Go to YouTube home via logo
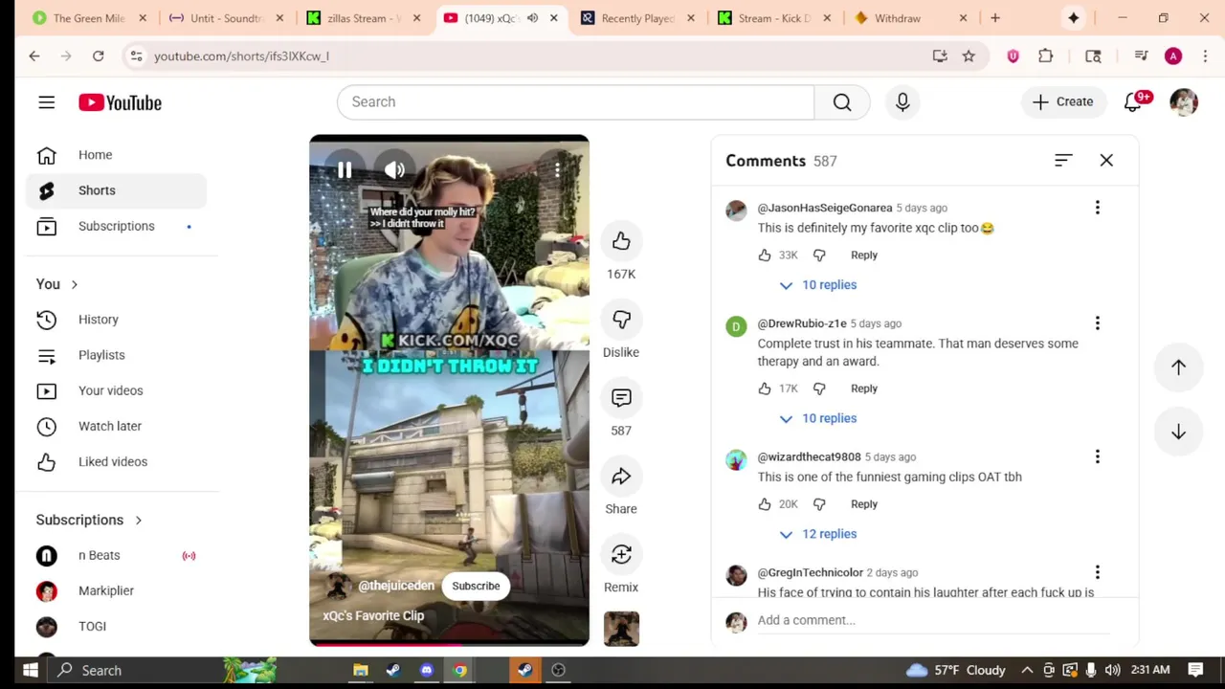Screen dimensions: 1225x689 tap(120, 102)
